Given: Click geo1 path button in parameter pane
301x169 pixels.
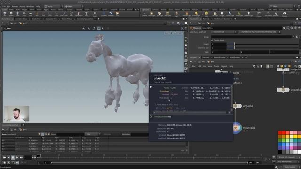Looking at the screenshot, I should (x=211, y=23).
